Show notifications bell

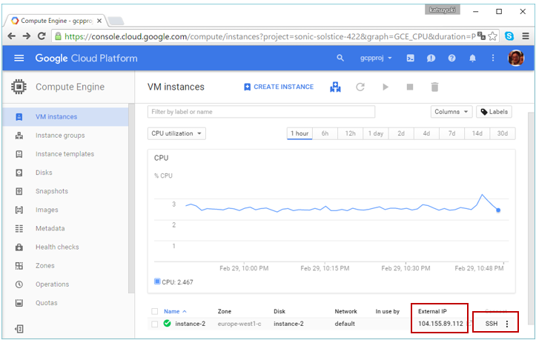[x=472, y=58]
